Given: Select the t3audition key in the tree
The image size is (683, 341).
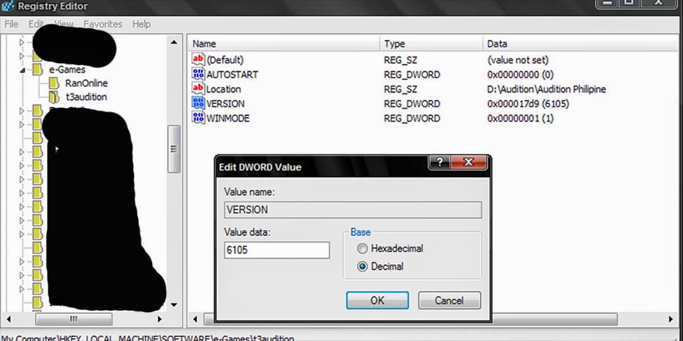Looking at the screenshot, I should pos(86,97).
